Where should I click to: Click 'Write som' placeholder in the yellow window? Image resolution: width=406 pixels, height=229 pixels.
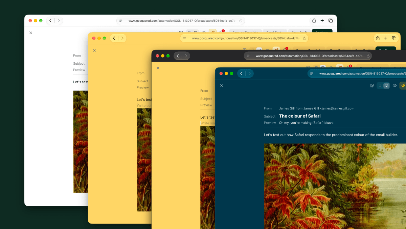pyautogui.click(x=144, y=105)
